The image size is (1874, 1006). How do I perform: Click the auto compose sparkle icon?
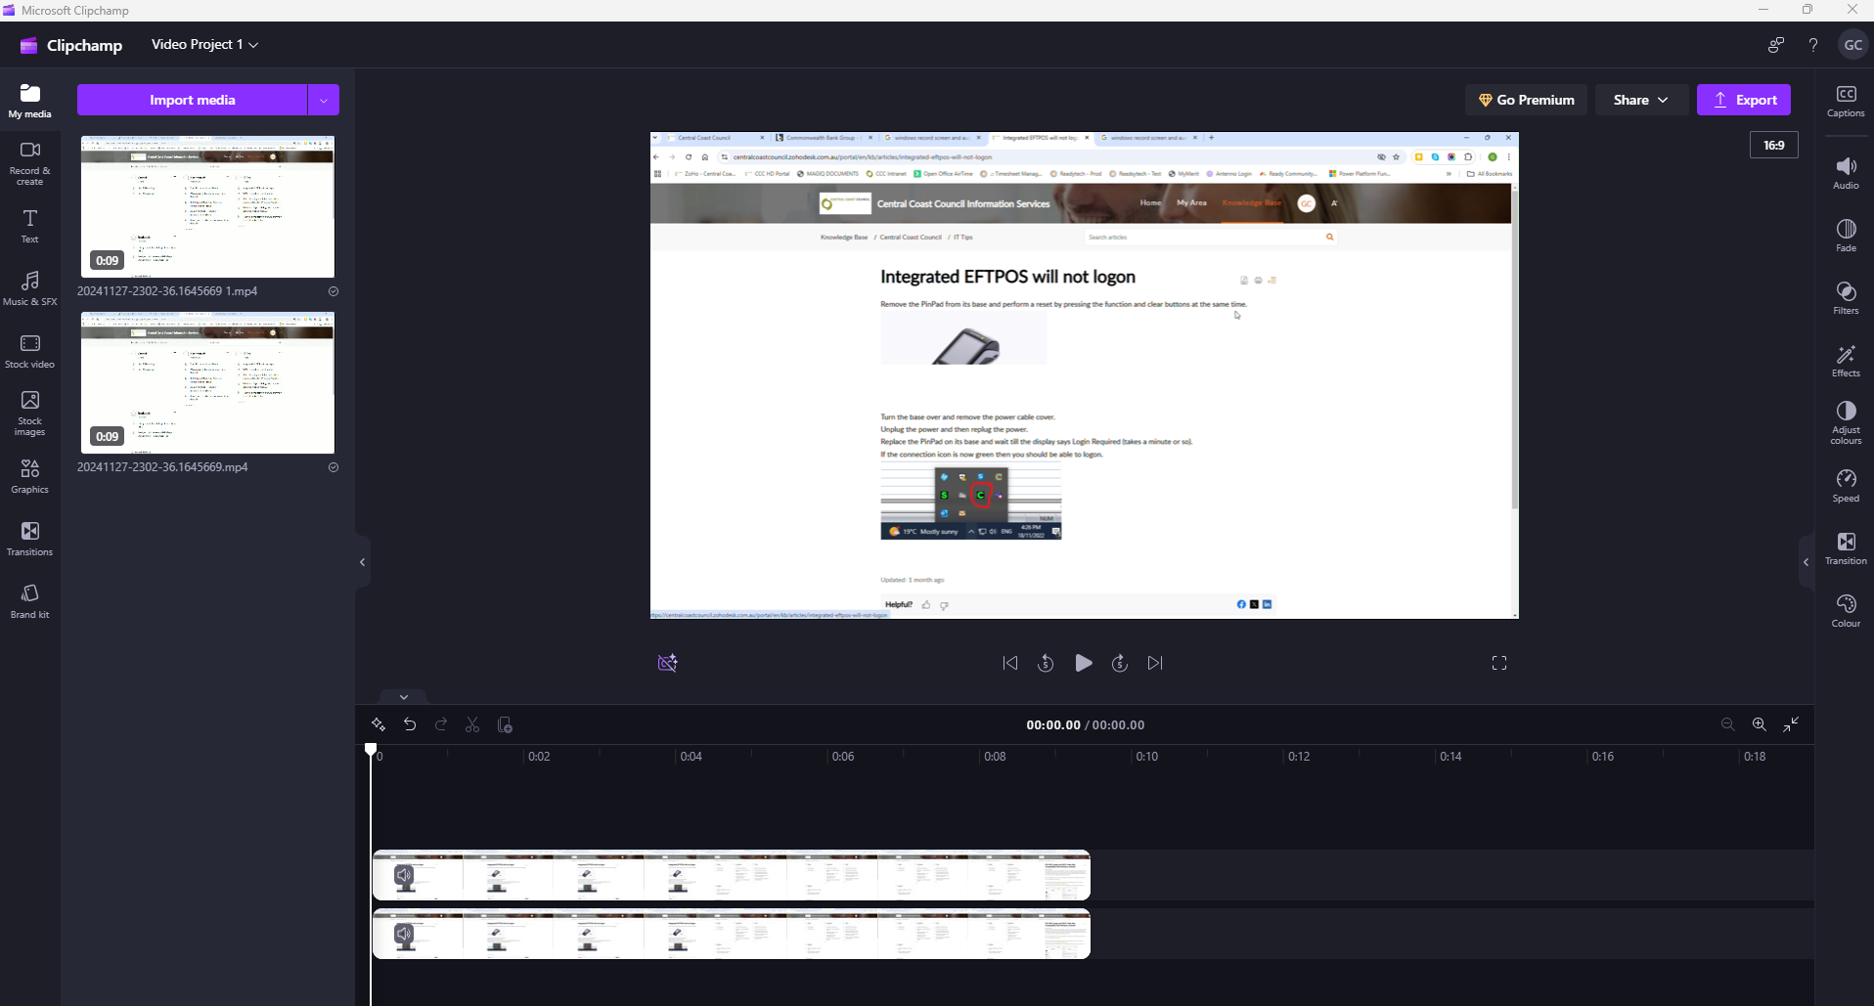tap(379, 724)
